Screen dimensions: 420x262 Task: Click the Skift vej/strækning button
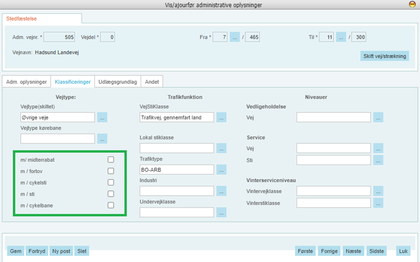(x=384, y=56)
